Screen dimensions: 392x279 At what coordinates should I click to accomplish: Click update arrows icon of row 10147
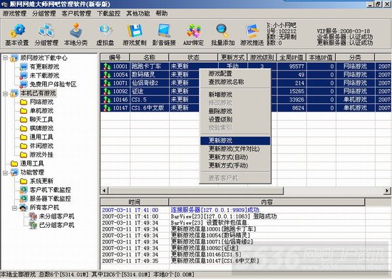click(107, 107)
